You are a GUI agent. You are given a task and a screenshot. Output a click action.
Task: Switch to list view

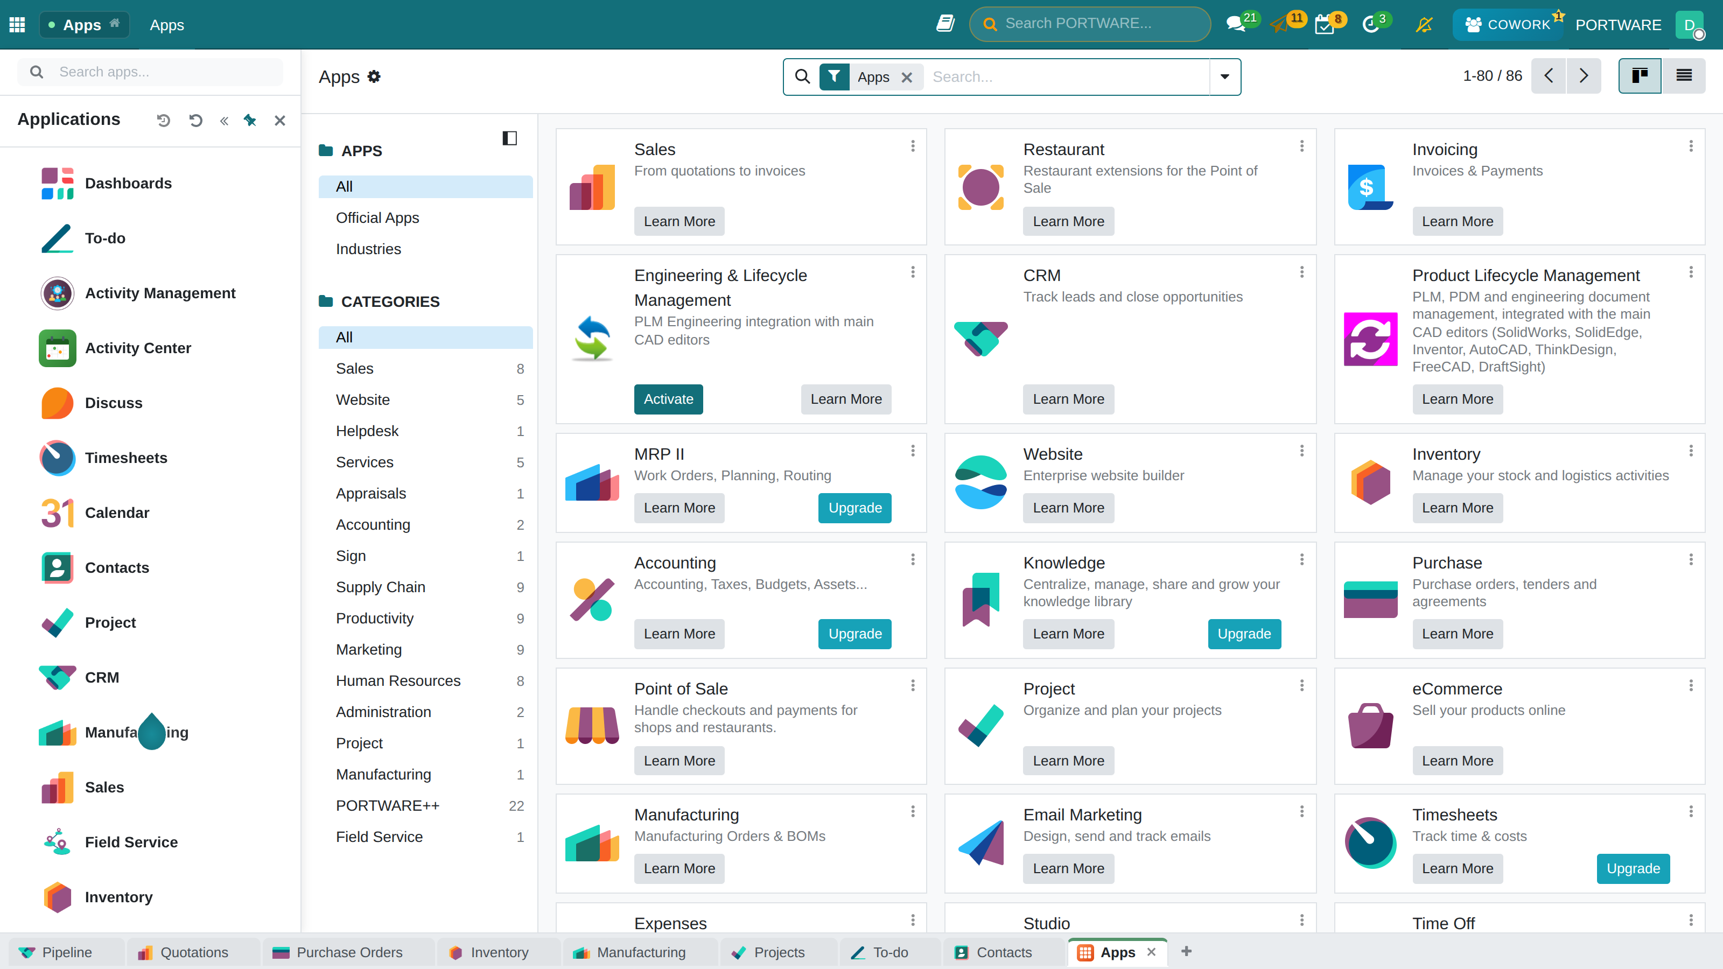(1684, 76)
